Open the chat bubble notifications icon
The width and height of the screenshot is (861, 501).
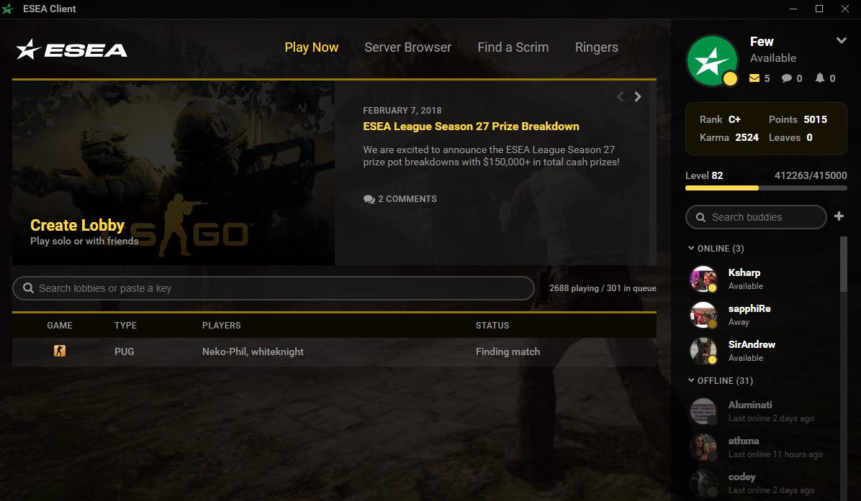[x=787, y=78]
